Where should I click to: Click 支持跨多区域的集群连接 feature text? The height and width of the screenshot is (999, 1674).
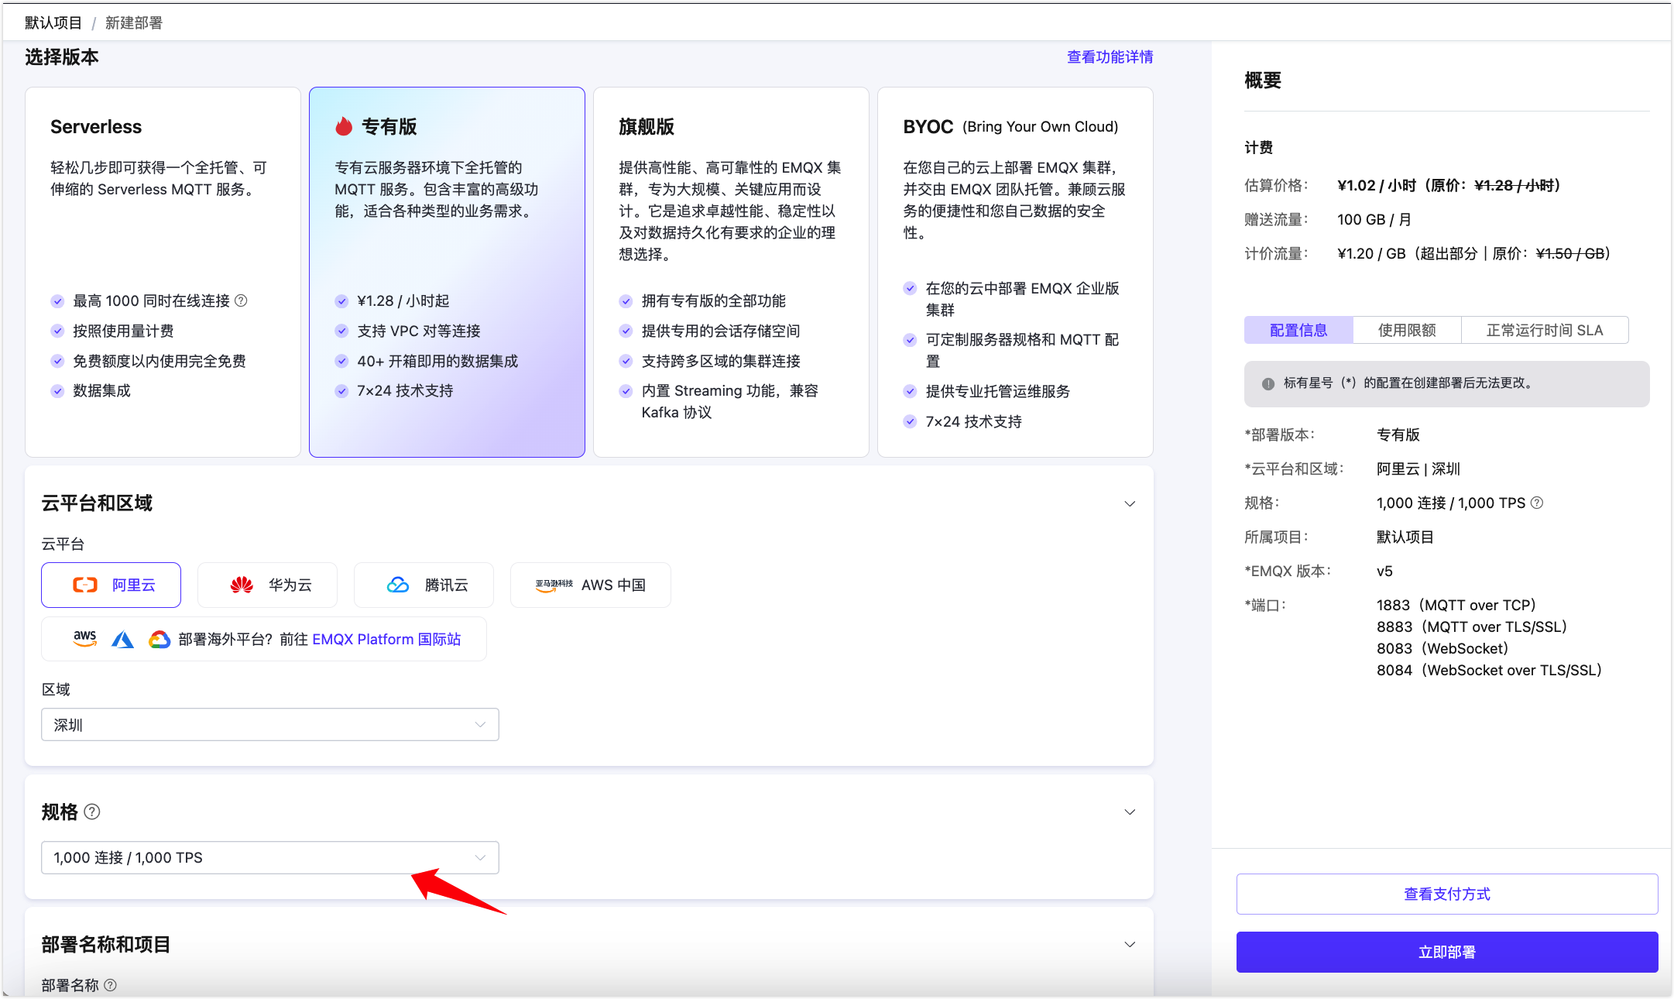click(721, 361)
